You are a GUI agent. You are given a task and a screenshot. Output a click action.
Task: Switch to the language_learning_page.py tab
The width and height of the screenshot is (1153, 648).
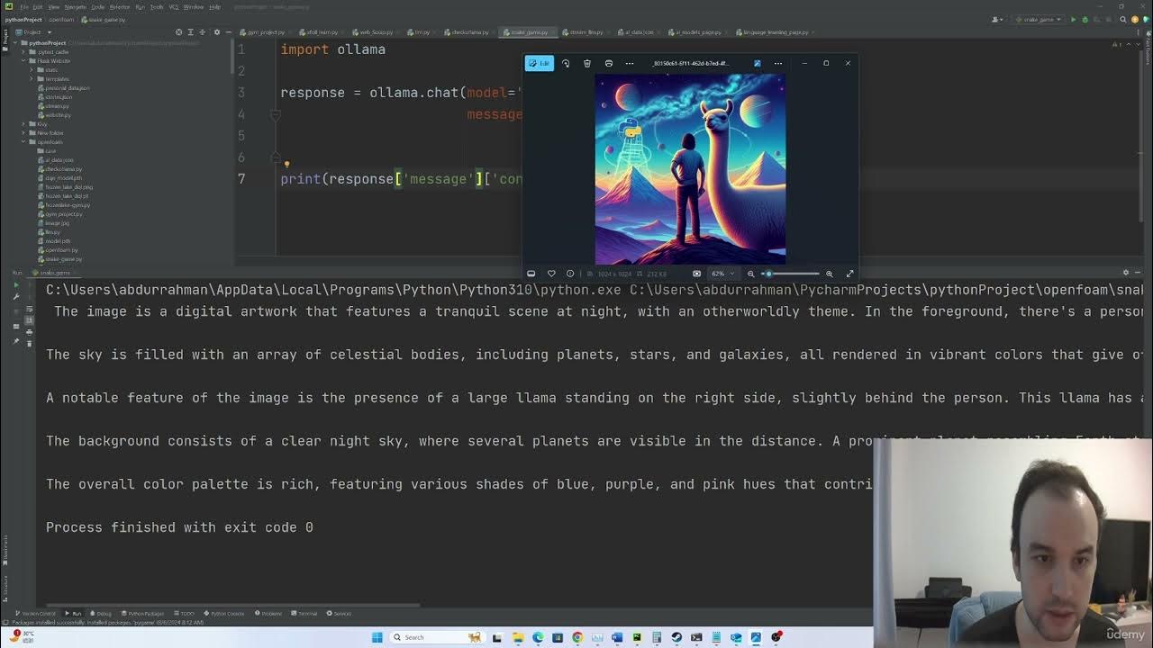[x=773, y=32]
